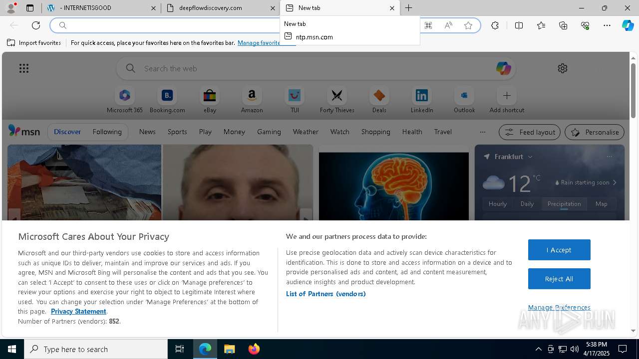Open the Outlook shortcut
Image resolution: width=639 pixels, height=359 pixels.
(x=464, y=100)
